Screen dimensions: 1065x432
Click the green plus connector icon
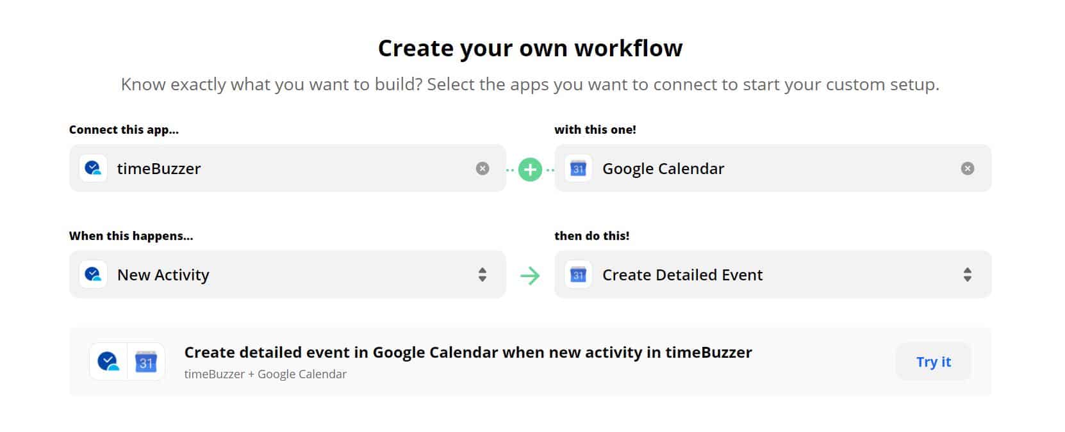pos(530,170)
